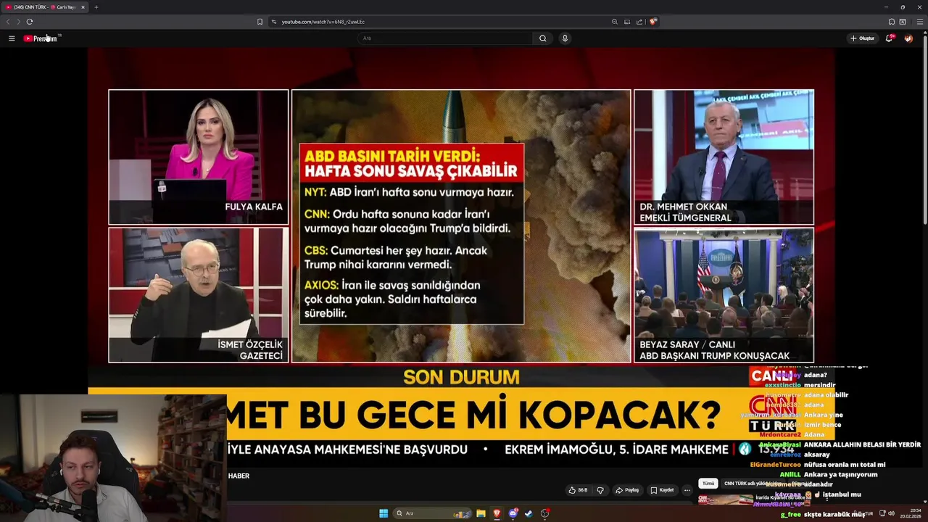Open the Brave Shields lion icon
Screen dimensions: 928x522
[652, 22]
